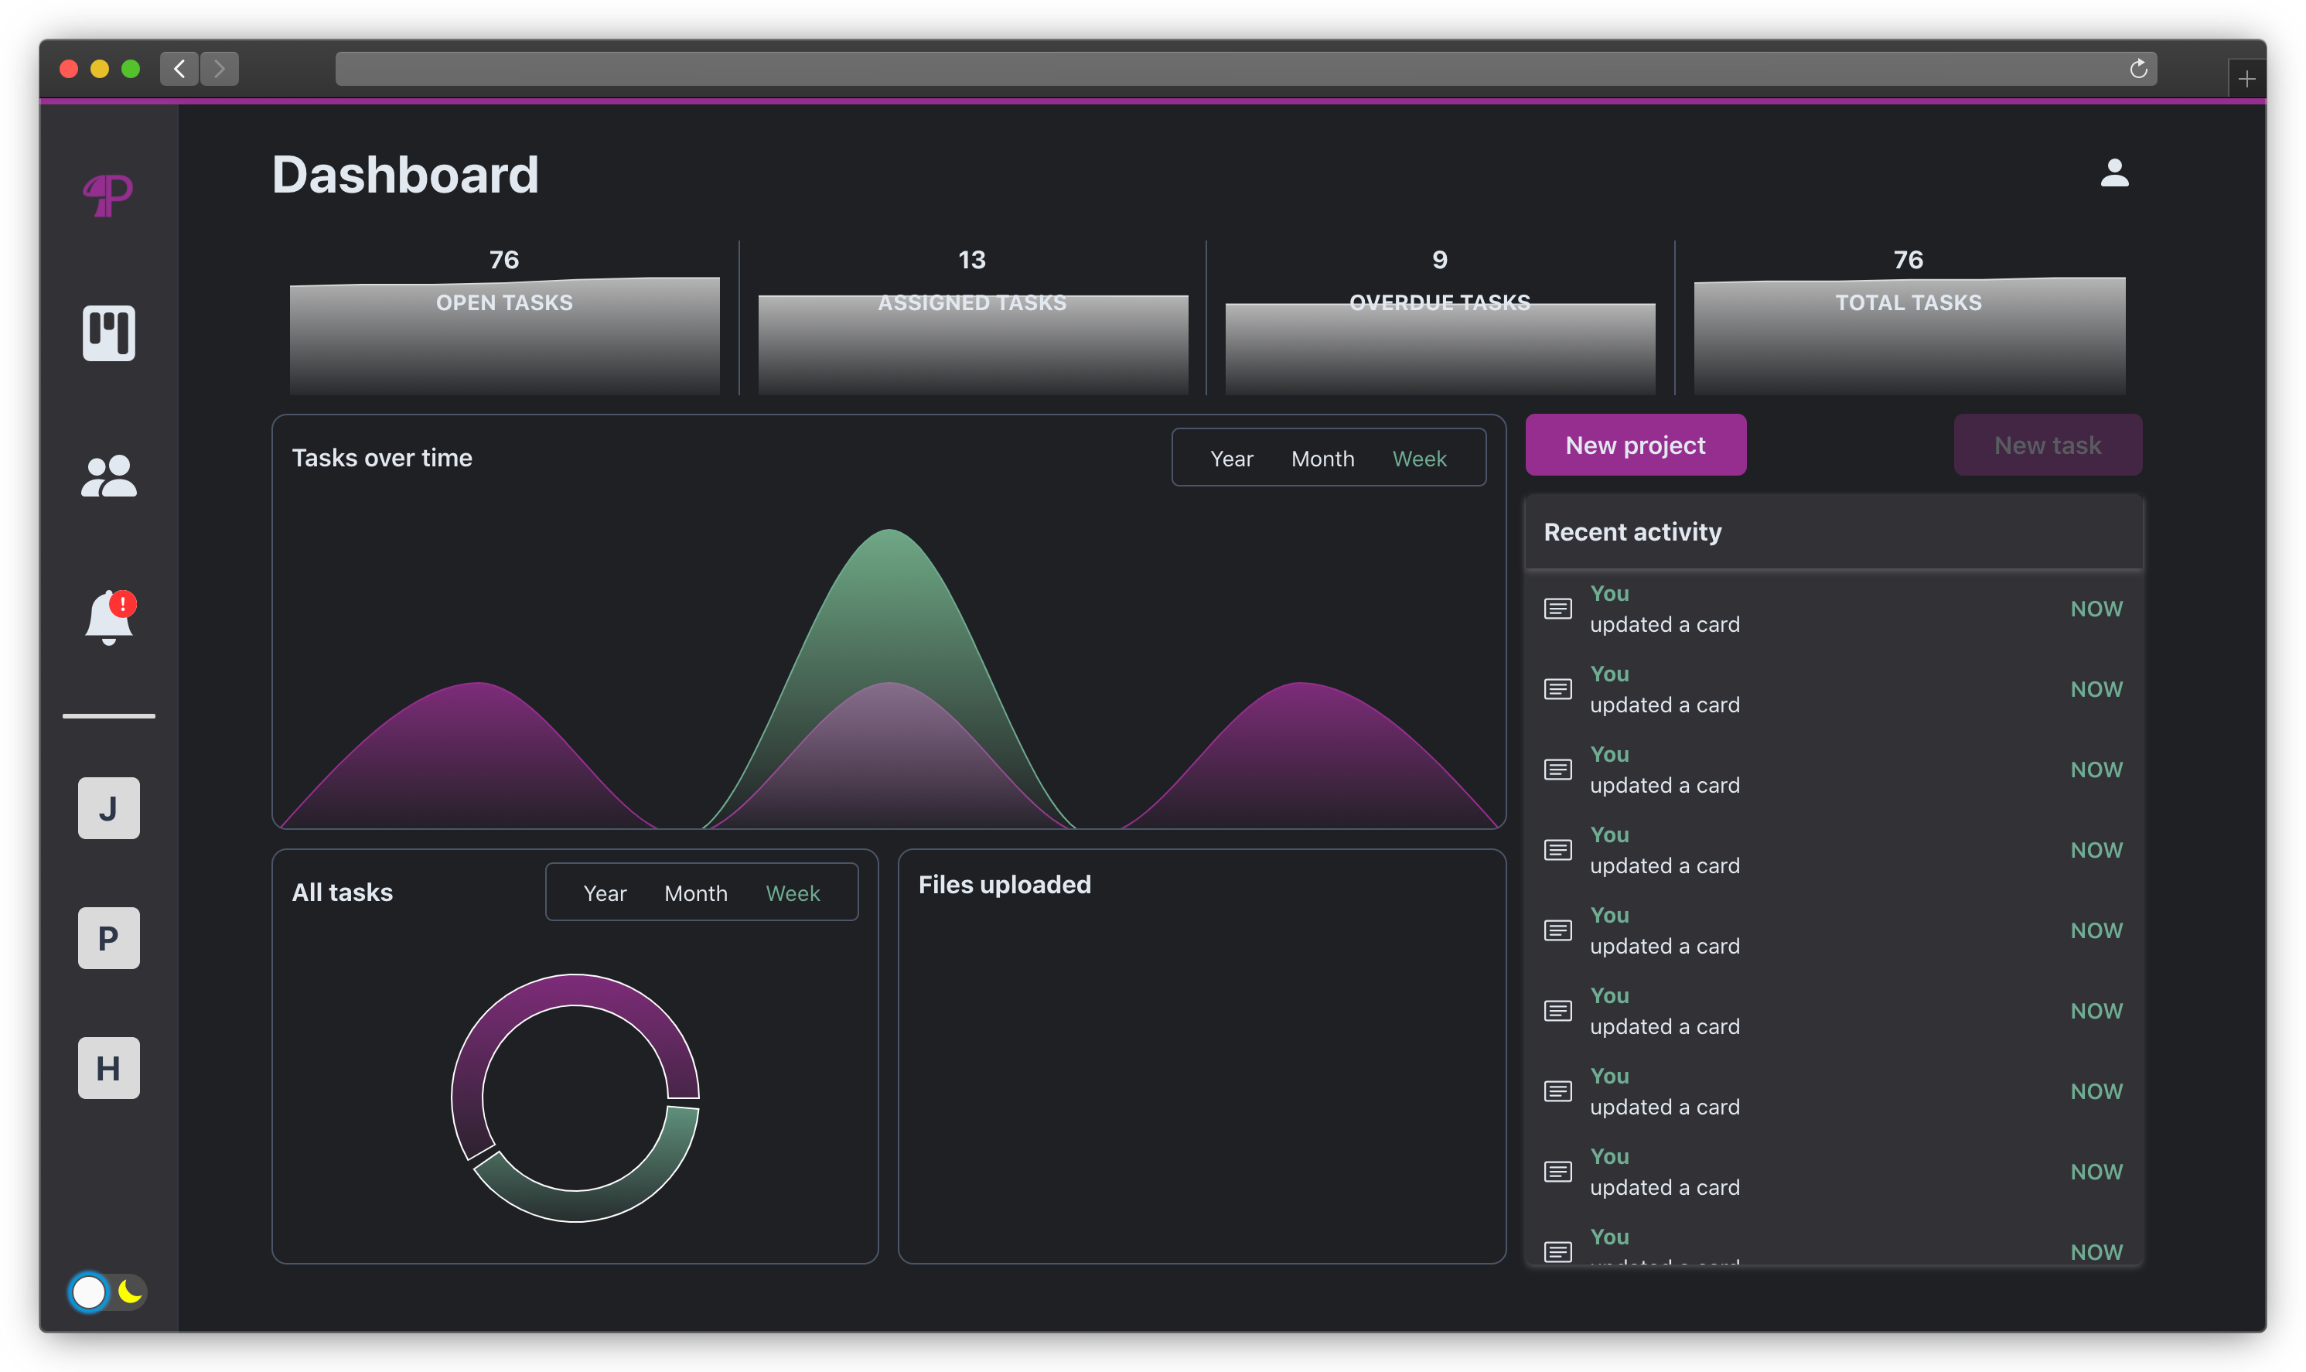The width and height of the screenshot is (2306, 1372).
Task: Click the New project button
Action: 1635,445
